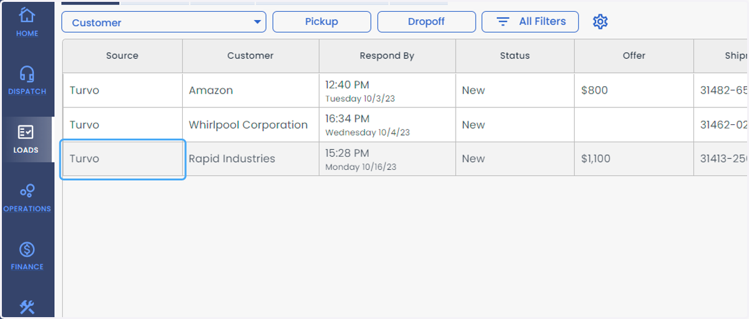Viewport: 749px width, 319px height.
Task: Select the Whirlpool Corporation cell
Action: coord(250,125)
